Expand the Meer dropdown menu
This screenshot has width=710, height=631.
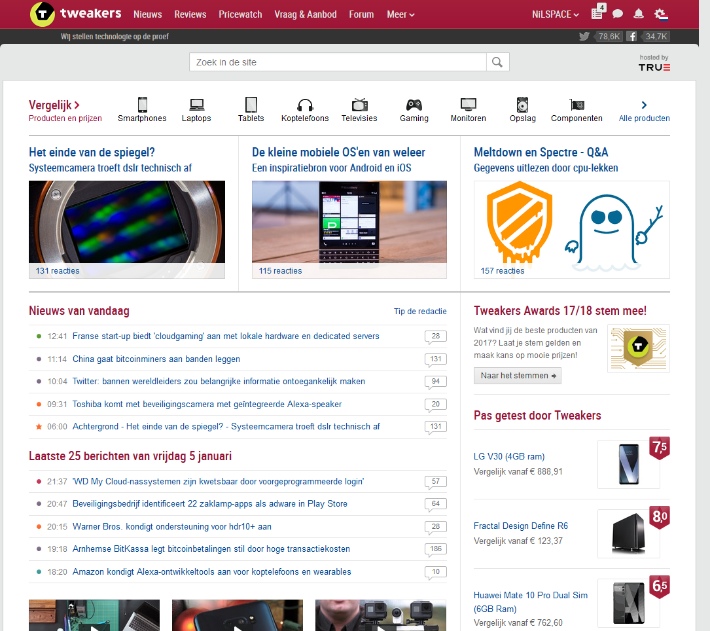[x=400, y=14]
